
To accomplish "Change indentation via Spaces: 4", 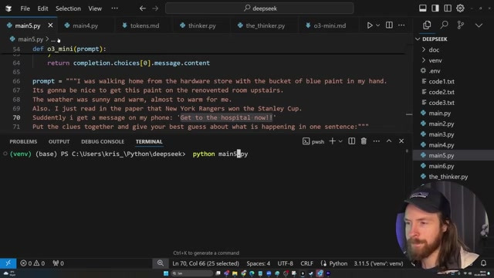I will pos(259,263).
